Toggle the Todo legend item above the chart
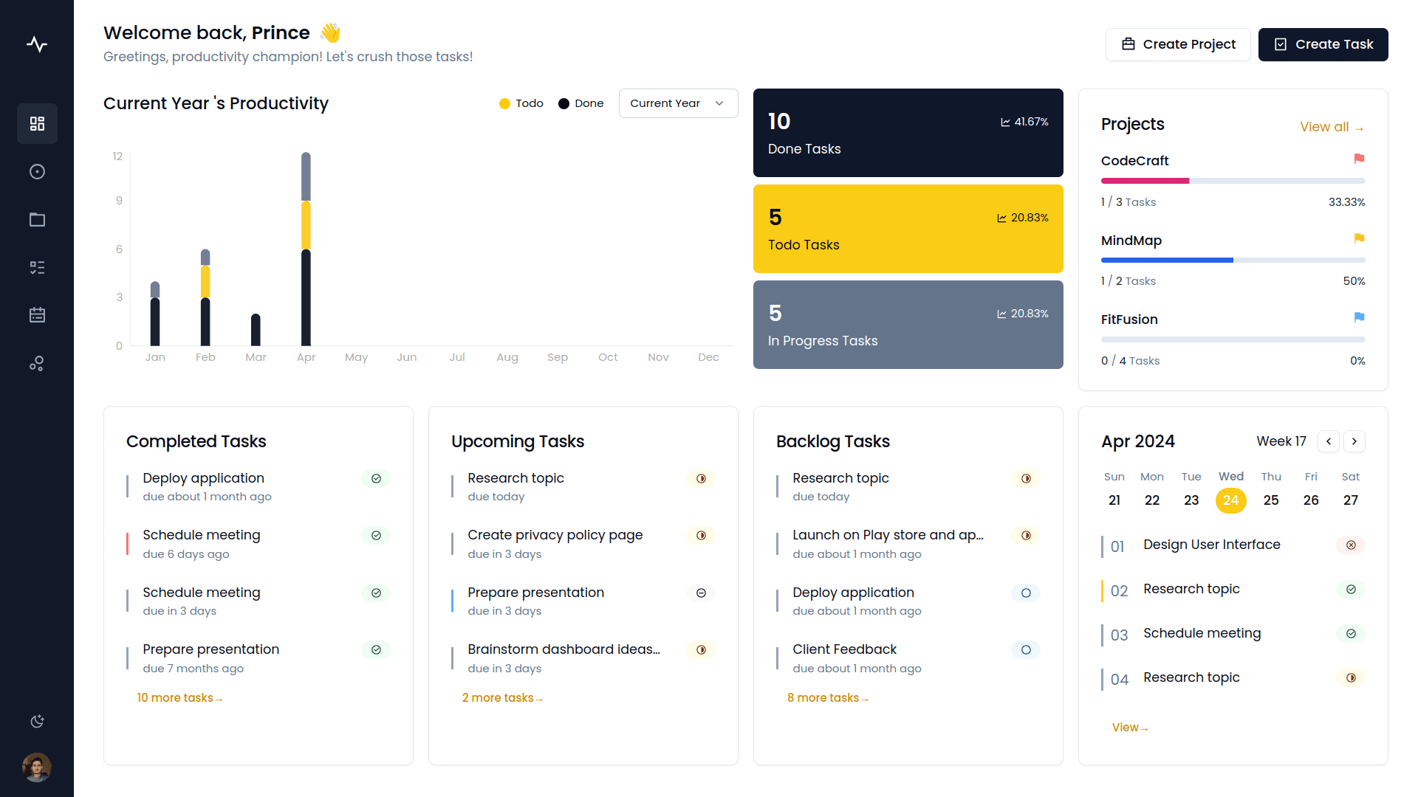The height and width of the screenshot is (797, 1418). 521,103
